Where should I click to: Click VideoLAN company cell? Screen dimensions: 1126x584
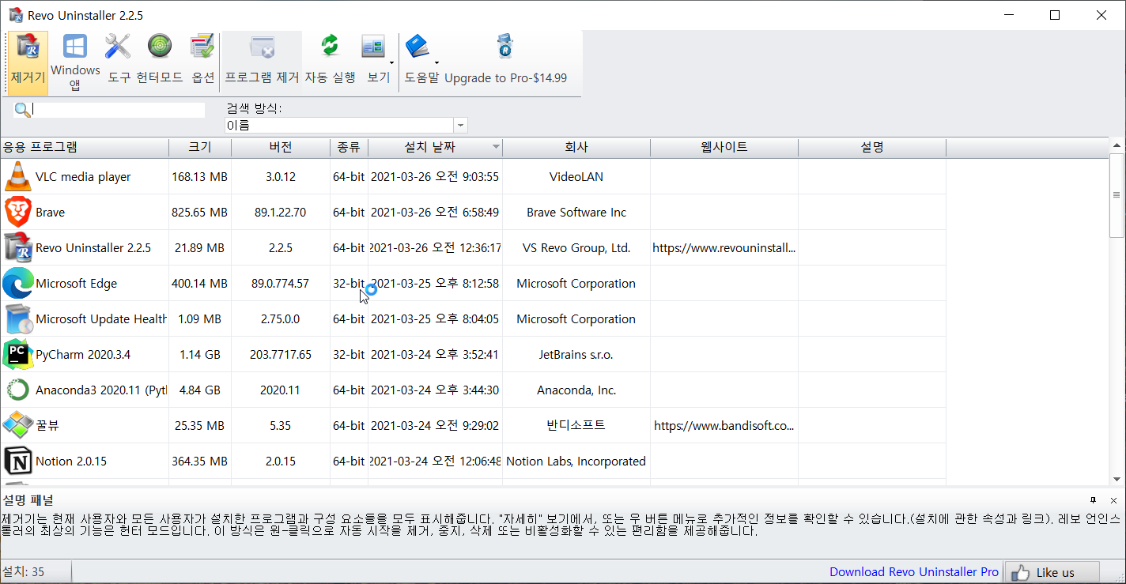(576, 176)
